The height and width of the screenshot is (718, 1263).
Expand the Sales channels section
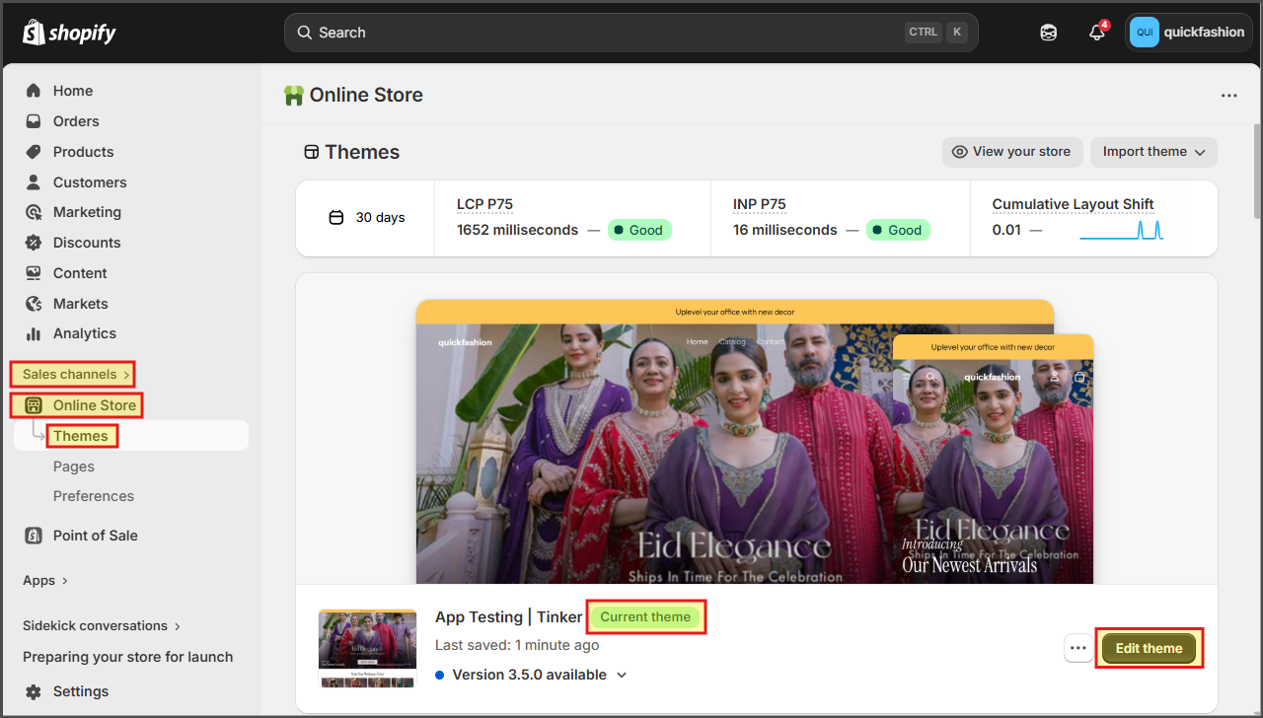click(75, 375)
